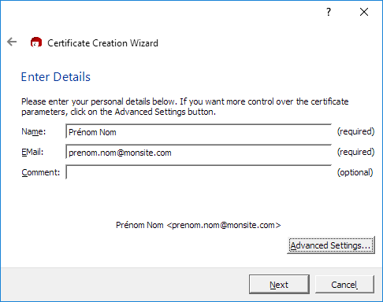Go back using the left arrow
This screenshot has width=383, height=302.
(x=12, y=42)
